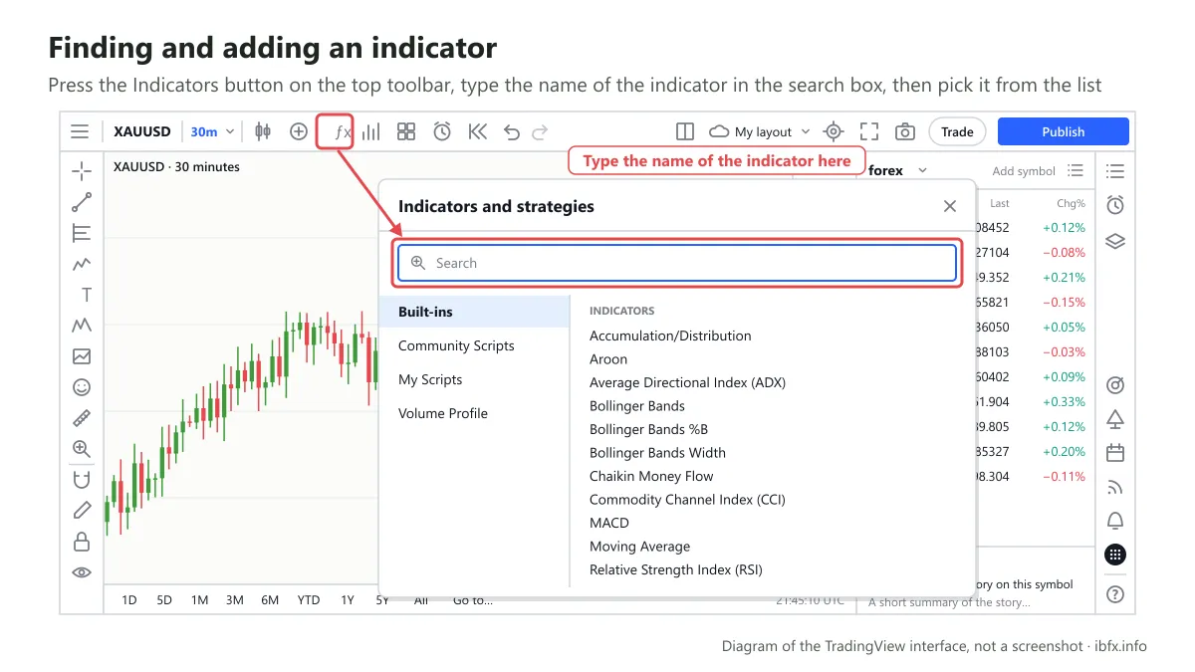Open the calendar icon in right sidebar

coord(1115,452)
